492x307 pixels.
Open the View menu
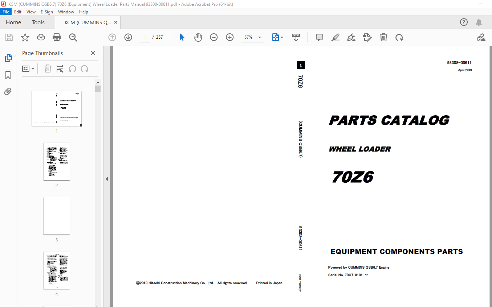(31, 12)
